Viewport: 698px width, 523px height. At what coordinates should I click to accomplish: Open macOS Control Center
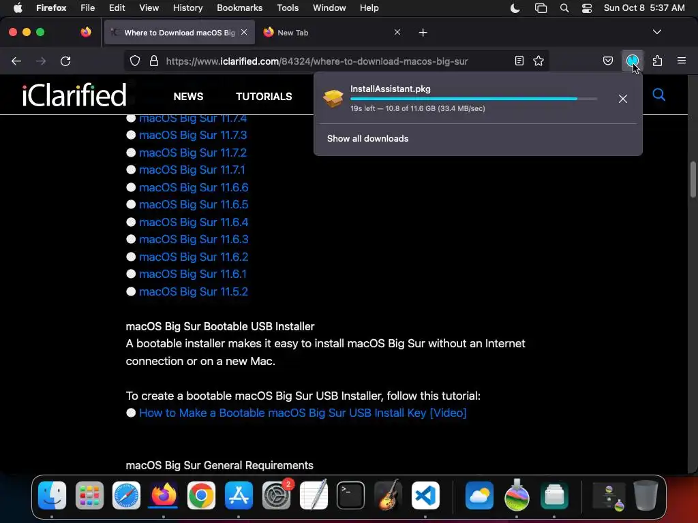[x=587, y=8]
